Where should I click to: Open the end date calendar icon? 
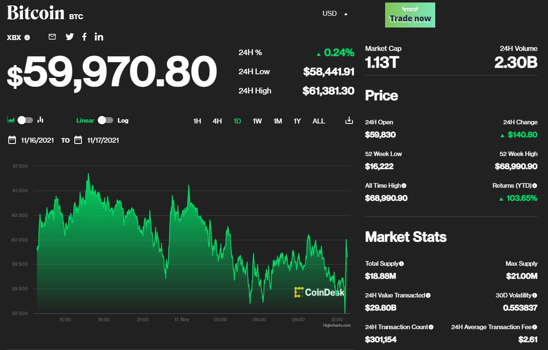coord(78,140)
